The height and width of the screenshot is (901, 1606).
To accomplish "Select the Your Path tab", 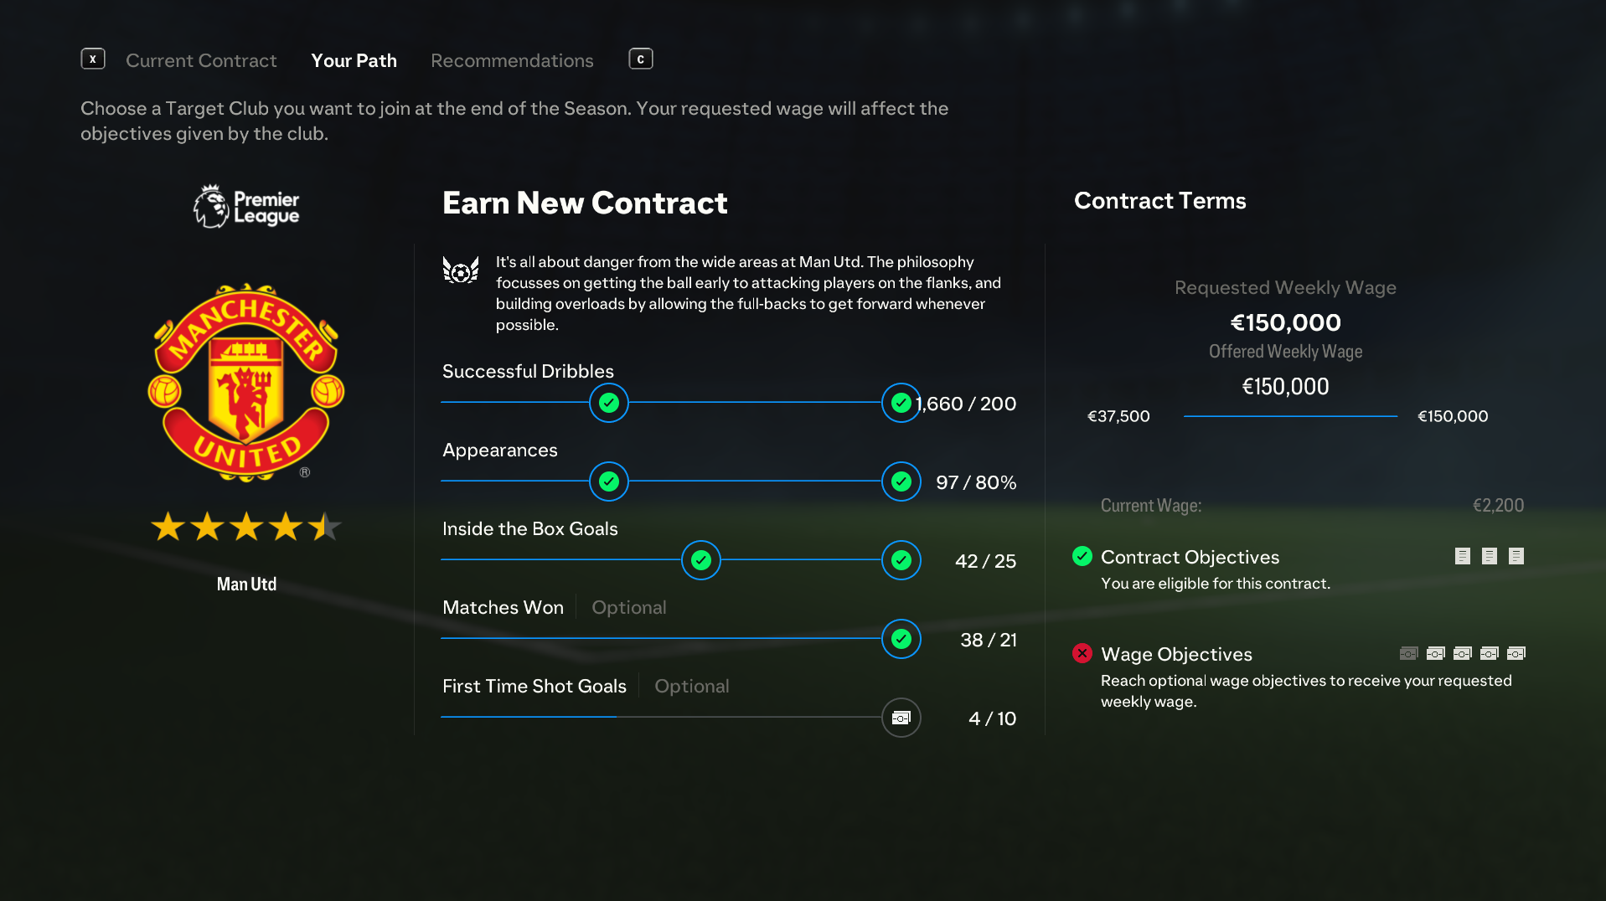I will point(354,60).
